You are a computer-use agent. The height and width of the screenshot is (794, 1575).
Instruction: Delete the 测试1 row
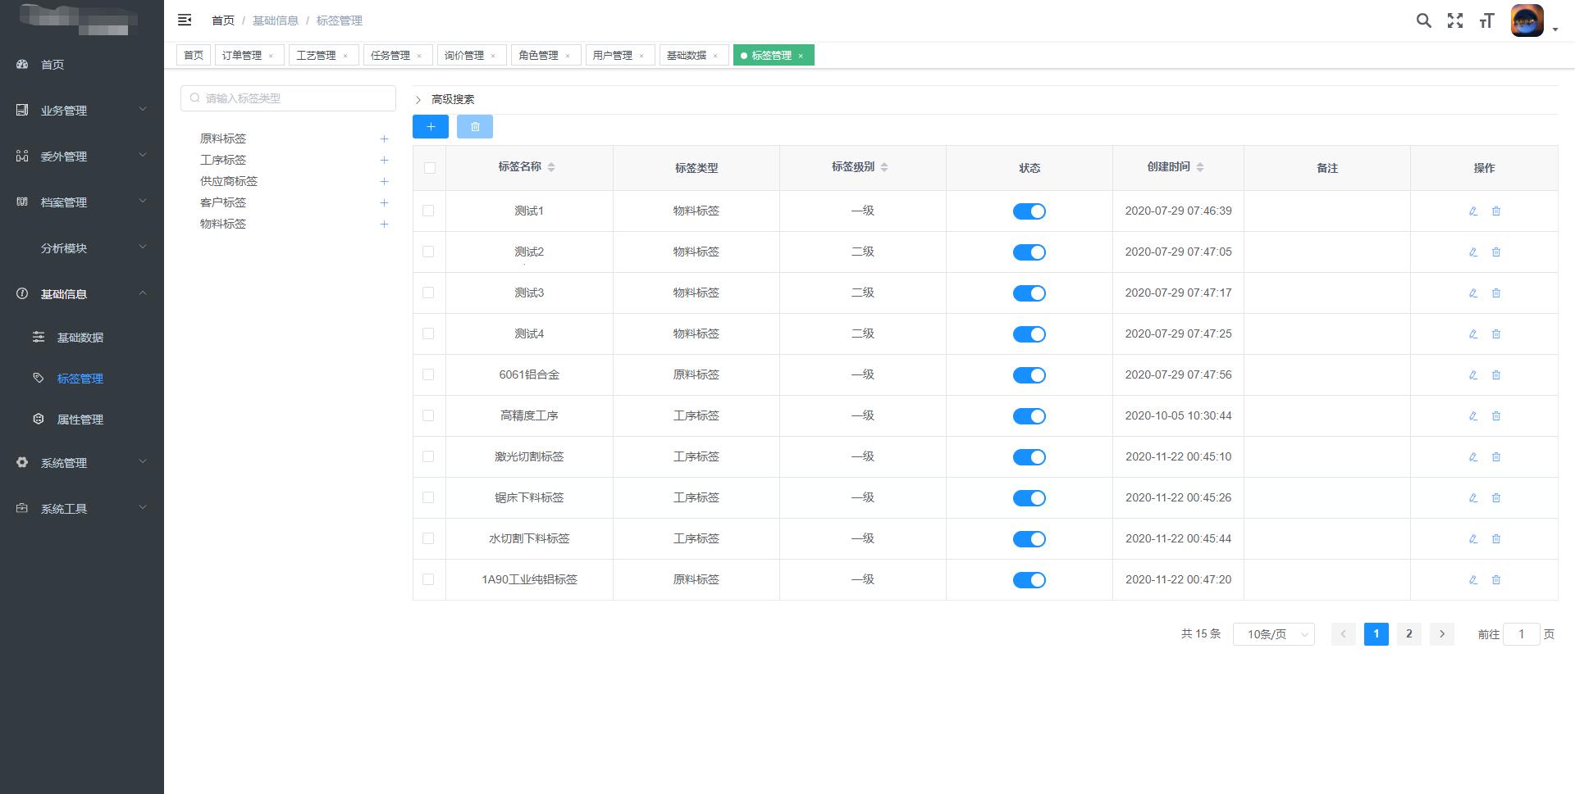tap(1496, 211)
